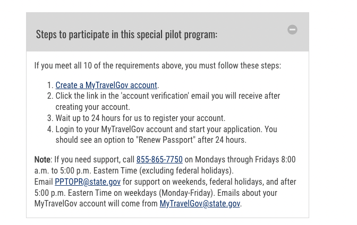Screen dimensions: 357x225
Task: Click the bold 'Note' label
Action: (42, 160)
